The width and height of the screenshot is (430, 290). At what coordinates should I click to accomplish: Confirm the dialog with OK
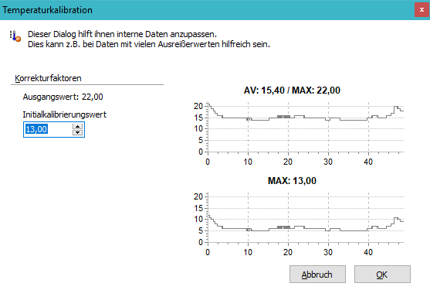point(382,275)
